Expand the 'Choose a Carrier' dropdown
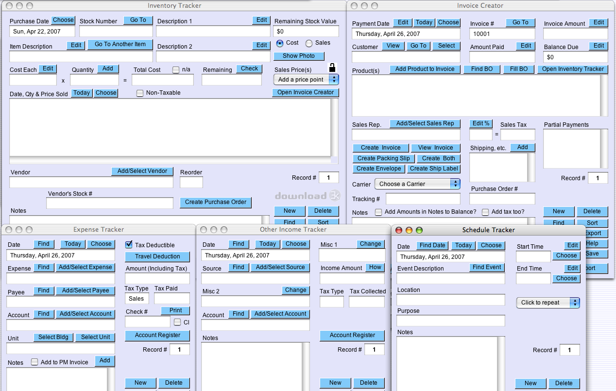The width and height of the screenshot is (616, 391). point(417,184)
